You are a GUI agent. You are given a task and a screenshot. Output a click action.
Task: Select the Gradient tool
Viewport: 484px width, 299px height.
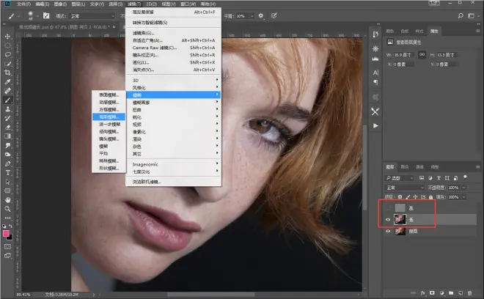[x=8, y=136]
